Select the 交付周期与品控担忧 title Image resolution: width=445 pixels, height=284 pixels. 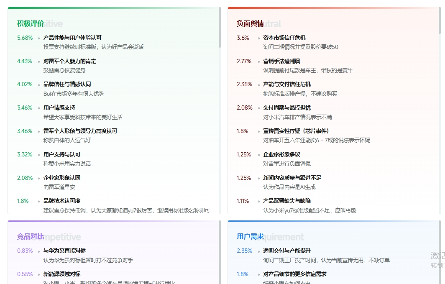point(287,108)
